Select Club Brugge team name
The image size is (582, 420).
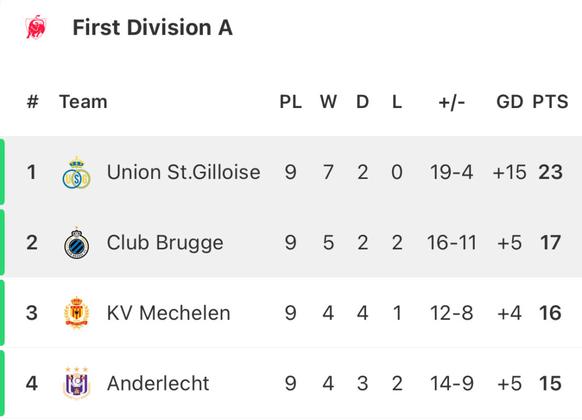[165, 243]
